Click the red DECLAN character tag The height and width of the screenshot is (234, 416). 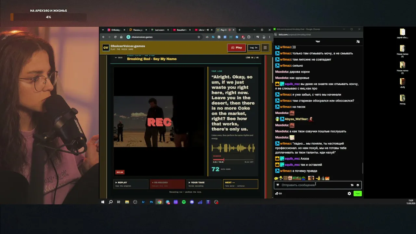(x=120, y=172)
